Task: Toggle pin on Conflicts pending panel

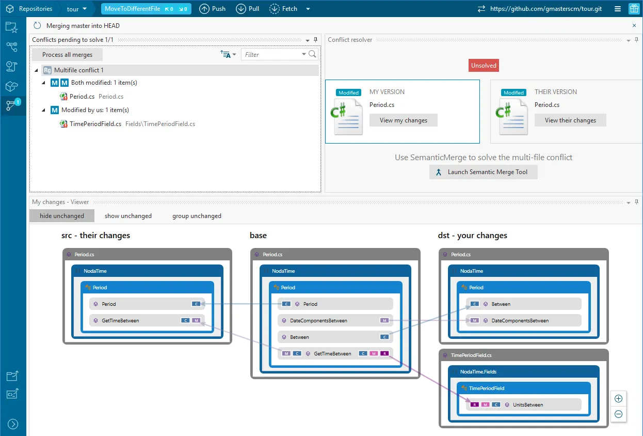Action: click(316, 40)
